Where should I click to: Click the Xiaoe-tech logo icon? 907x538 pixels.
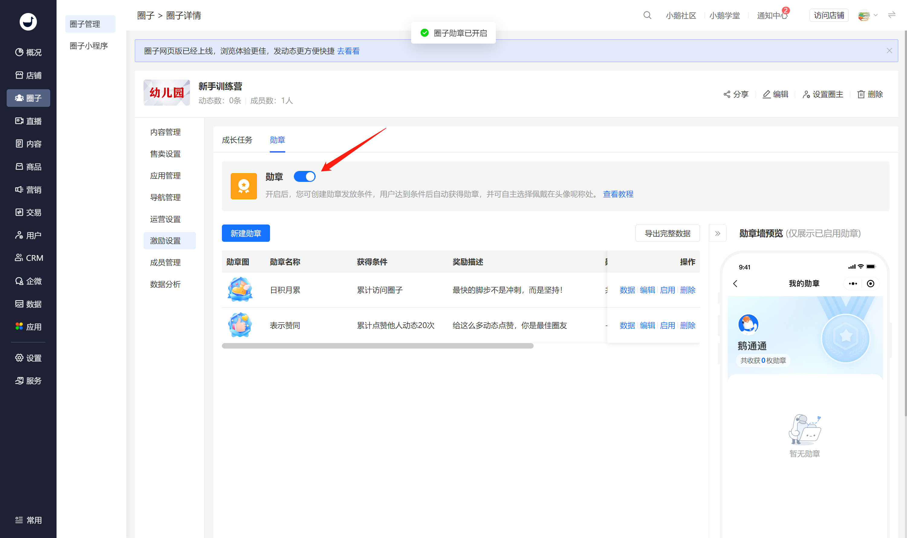(28, 22)
